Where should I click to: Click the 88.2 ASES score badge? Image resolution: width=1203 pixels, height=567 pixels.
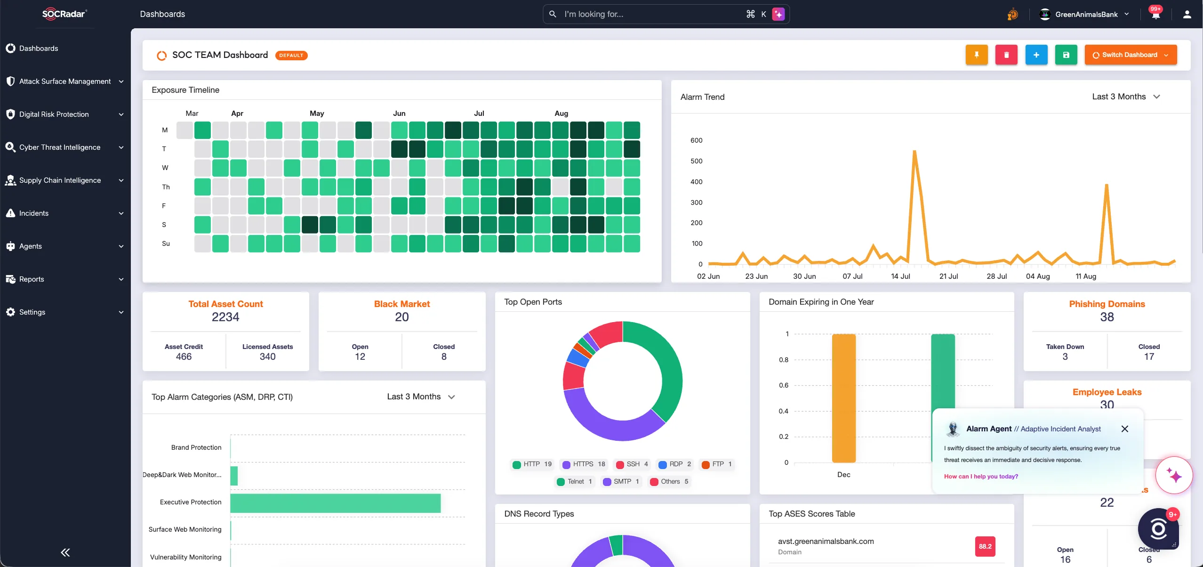pyautogui.click(x=985, y=546)
